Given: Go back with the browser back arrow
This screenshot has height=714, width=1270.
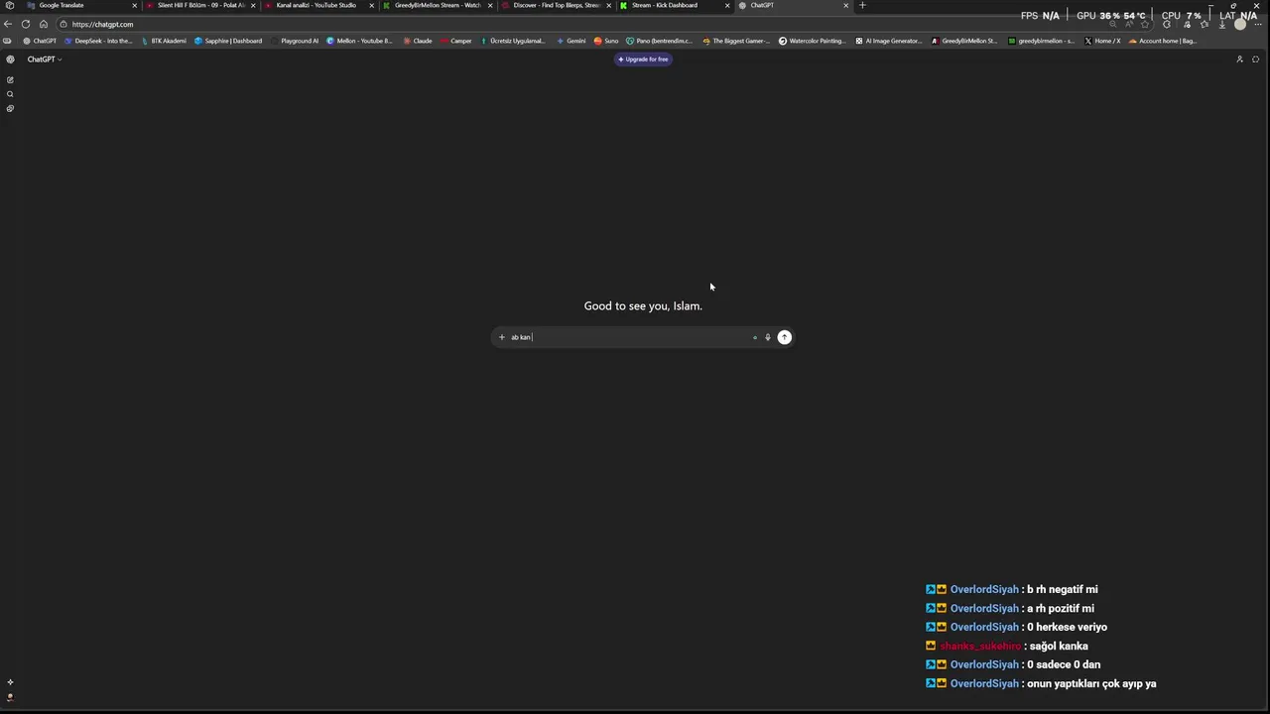Looking at the screenshot, I should pos(8,24).
